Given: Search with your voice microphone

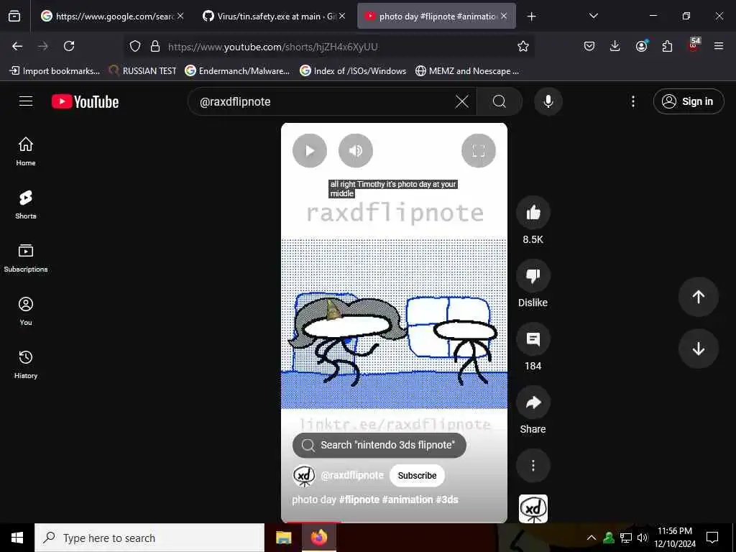Looking at the screenshot, I should click(548, 101).
